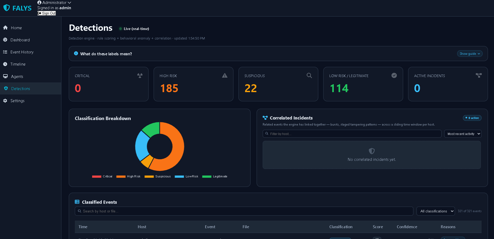Viewport: 494px width, 239px height.
Task: Open the Administrator account dropdown
Action: pos(54,3)
